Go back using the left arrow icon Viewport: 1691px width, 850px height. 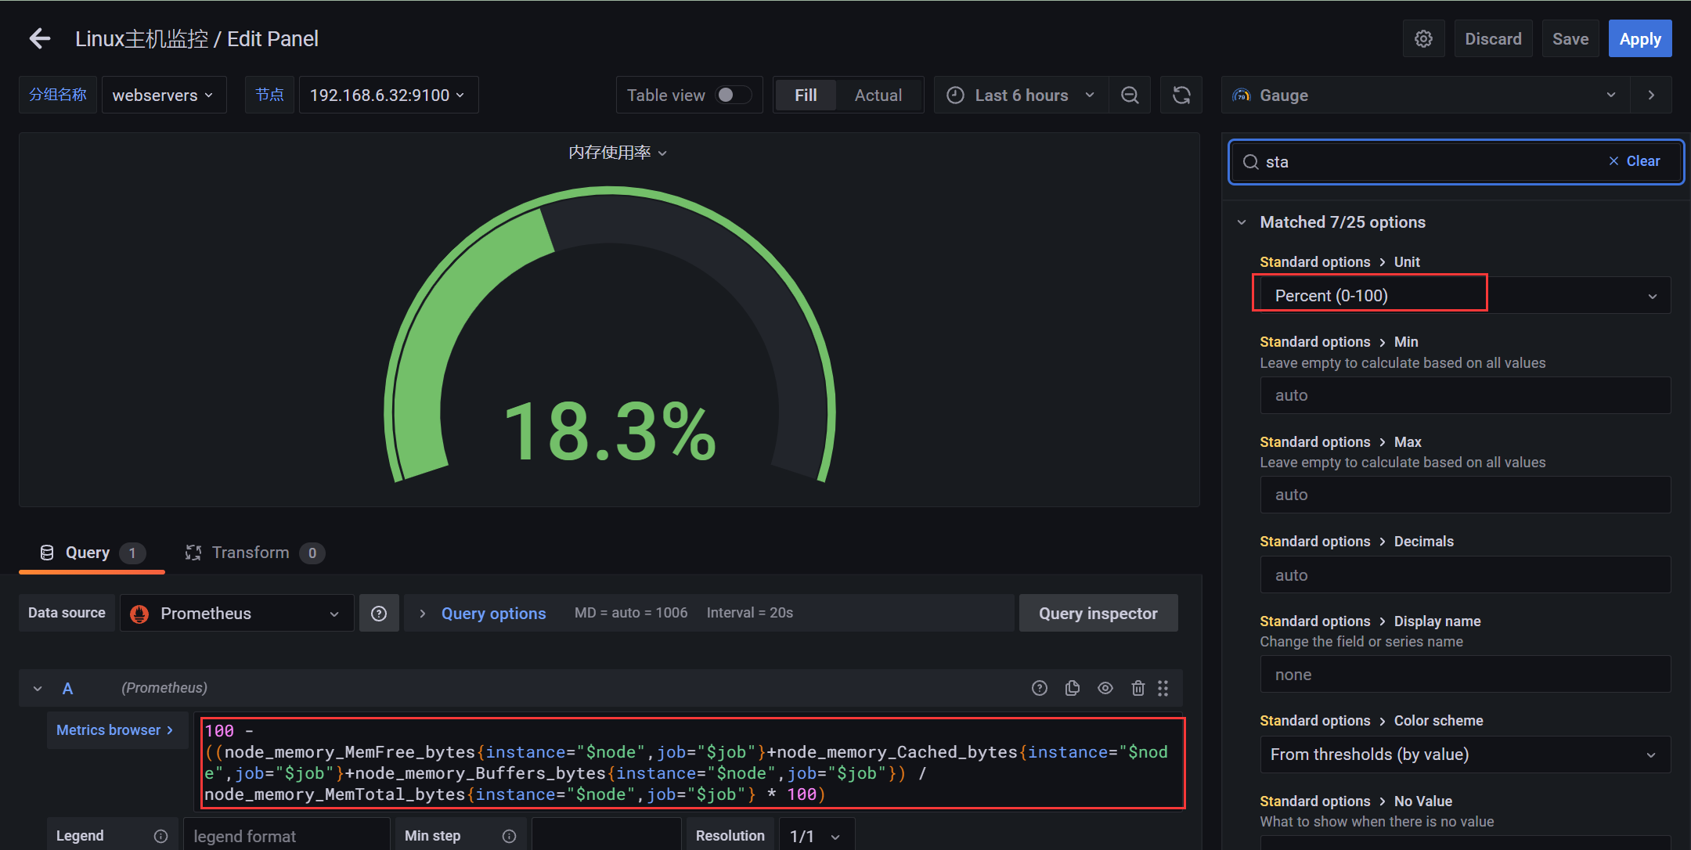(x=40, y=38)
